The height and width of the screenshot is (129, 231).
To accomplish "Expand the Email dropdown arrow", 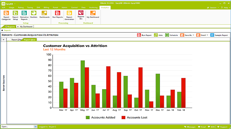I will (x=207, y=35).
